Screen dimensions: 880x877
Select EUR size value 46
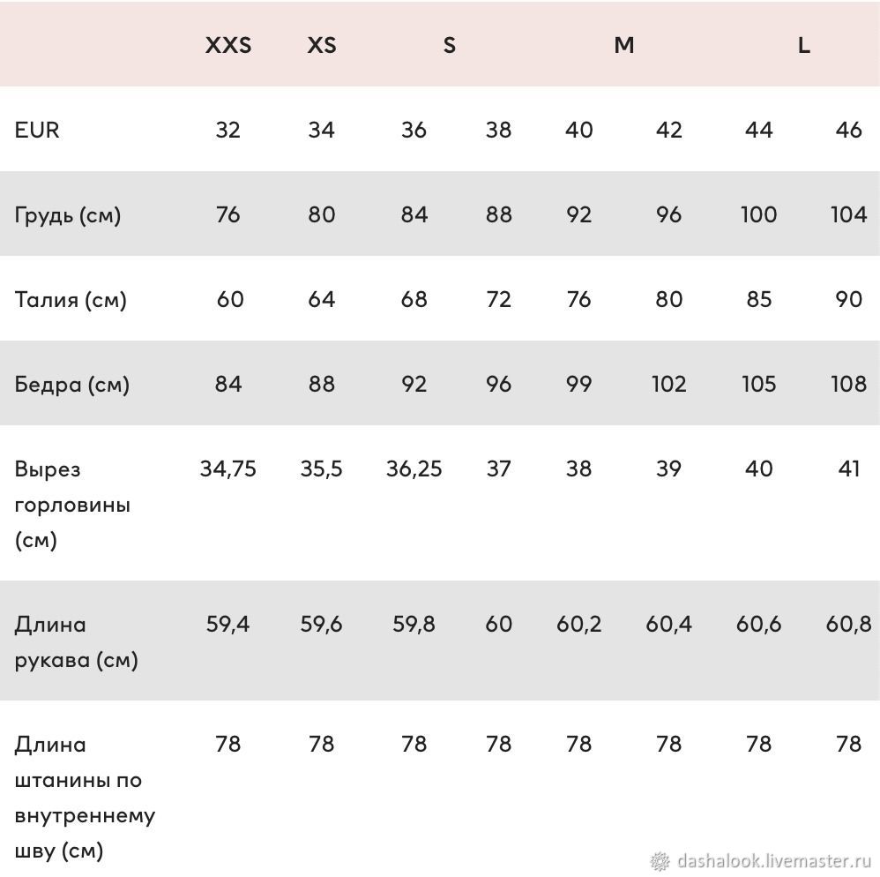[x=848, y=130]
